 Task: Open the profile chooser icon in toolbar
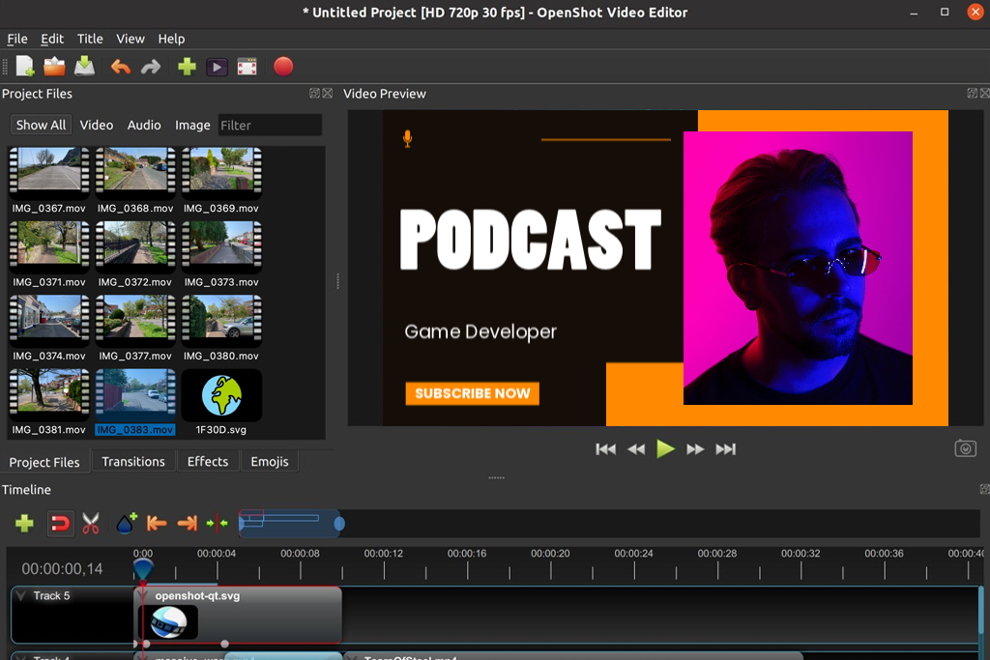(217, 67)
